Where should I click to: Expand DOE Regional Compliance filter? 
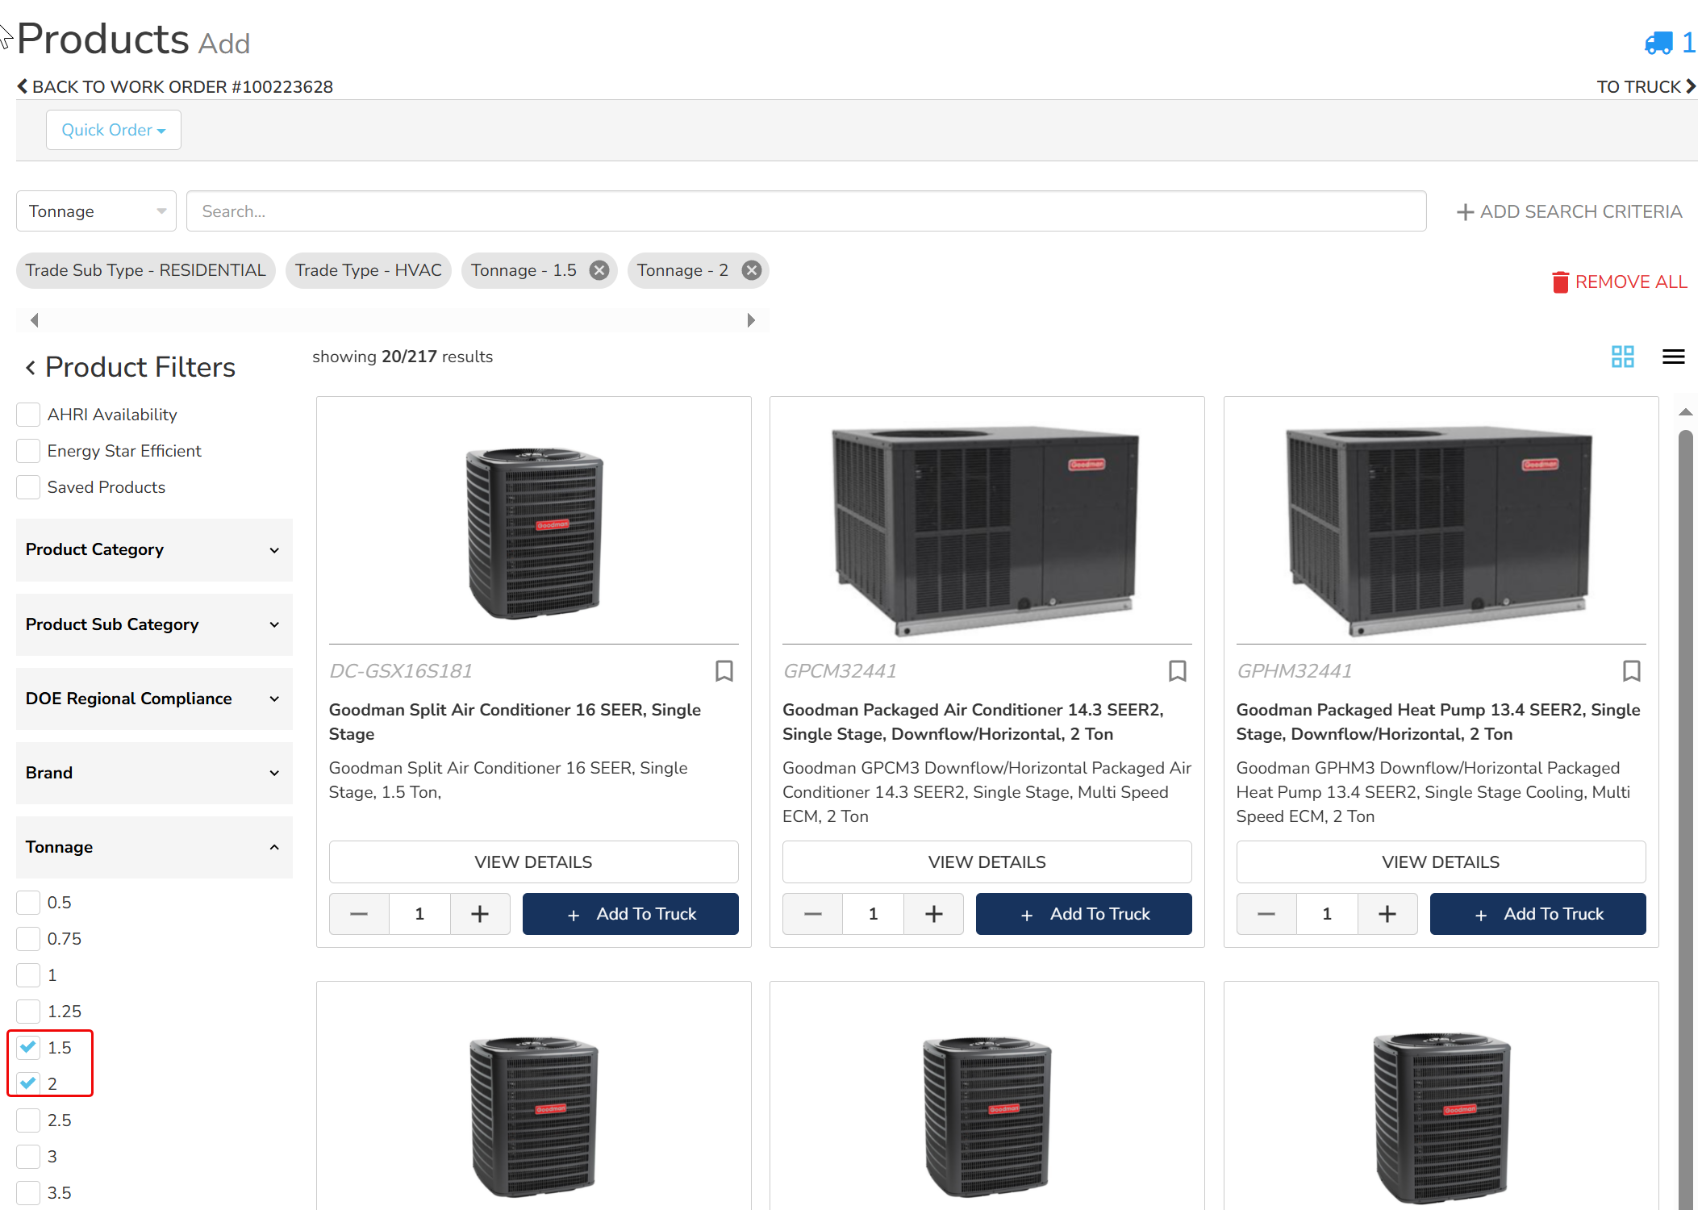(154, 699)
